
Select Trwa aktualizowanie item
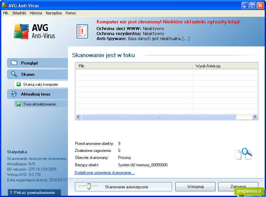[41, 104]
